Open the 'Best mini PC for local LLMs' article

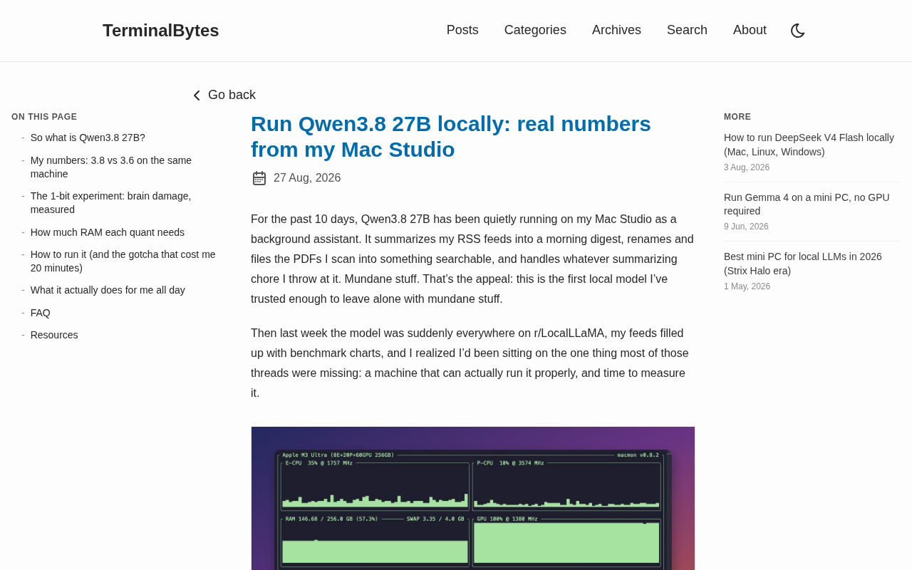click(x=803, y=264)
